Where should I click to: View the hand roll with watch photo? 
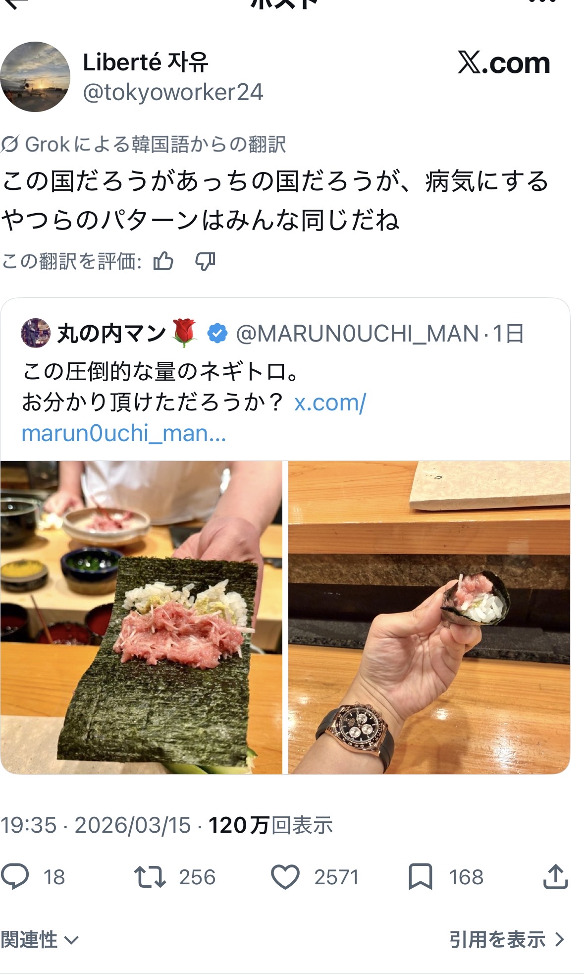429,617
